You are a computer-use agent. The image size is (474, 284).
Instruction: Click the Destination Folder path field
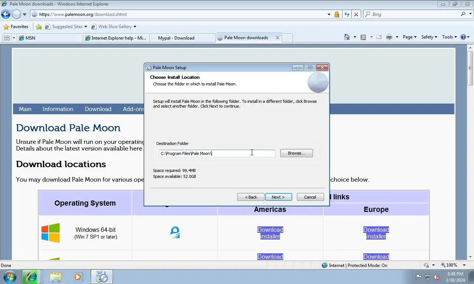coord(217,153)
